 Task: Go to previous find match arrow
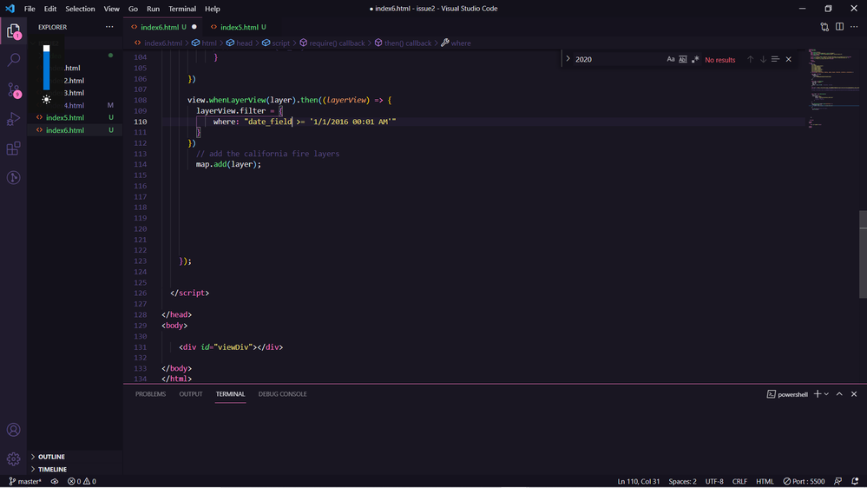tap(751, 59)
